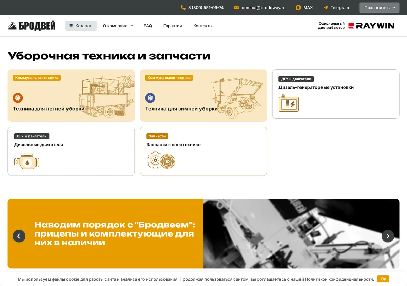Open the MAX messenger icon
Screen dimensions: 407x286
[298, 7]
